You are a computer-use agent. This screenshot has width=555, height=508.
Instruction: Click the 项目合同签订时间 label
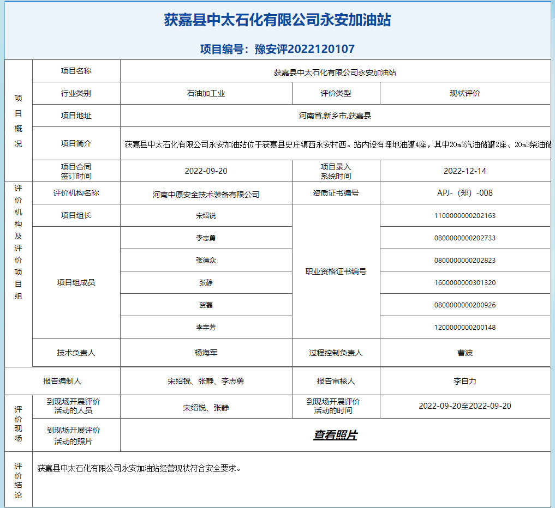tap(76, 171)
